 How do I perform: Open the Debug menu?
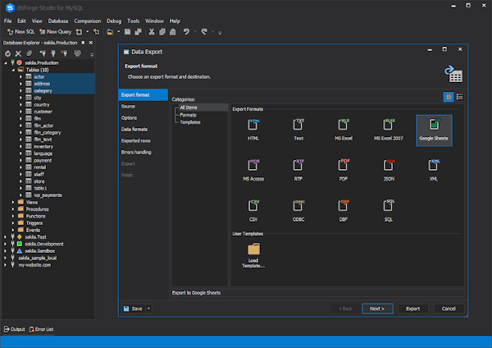114,21
